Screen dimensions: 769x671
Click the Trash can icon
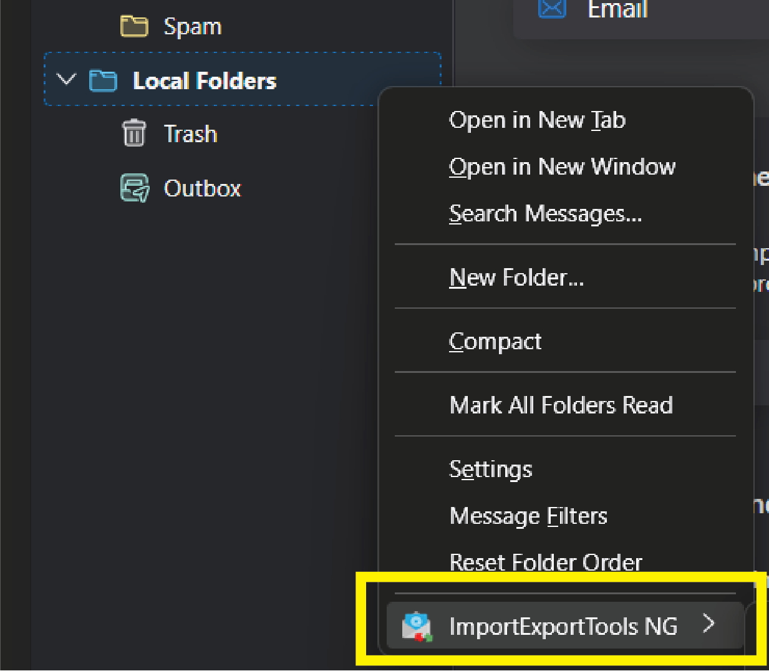click(x=133, y=133)
